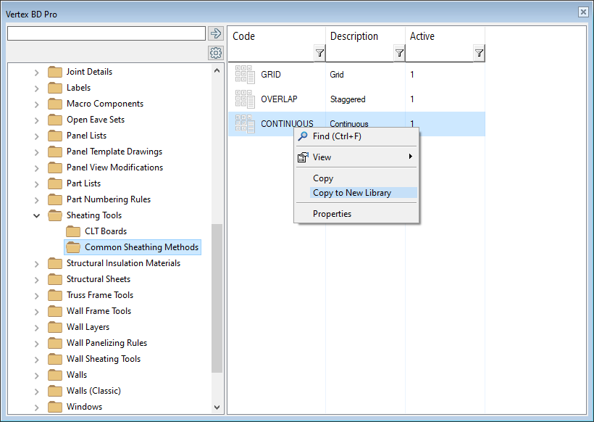Expand the Joint Details folder
The width and height of the screenshot is (594, 422).
(x=37, y=72)
